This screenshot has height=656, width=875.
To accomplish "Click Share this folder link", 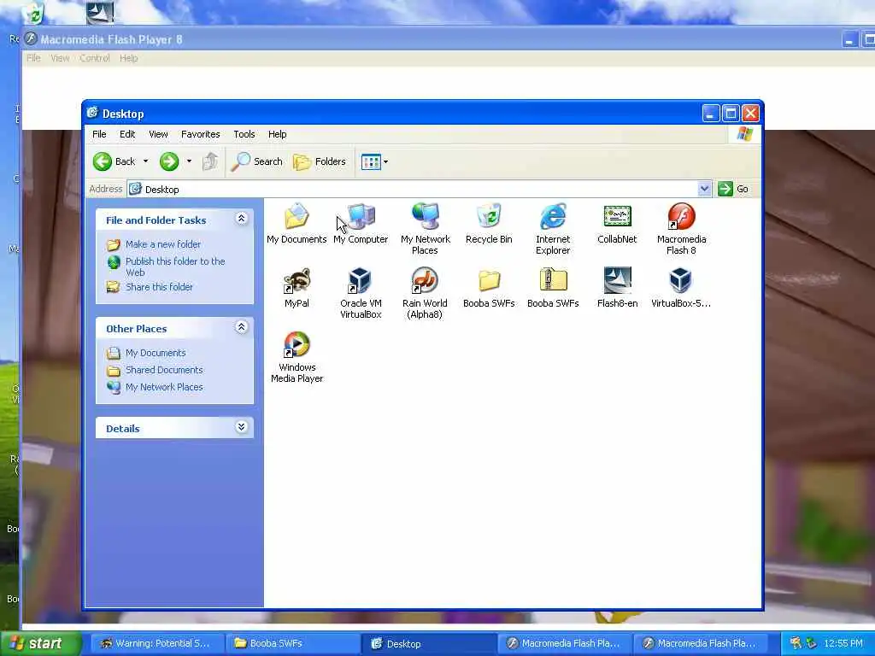I will pos(159,287).
